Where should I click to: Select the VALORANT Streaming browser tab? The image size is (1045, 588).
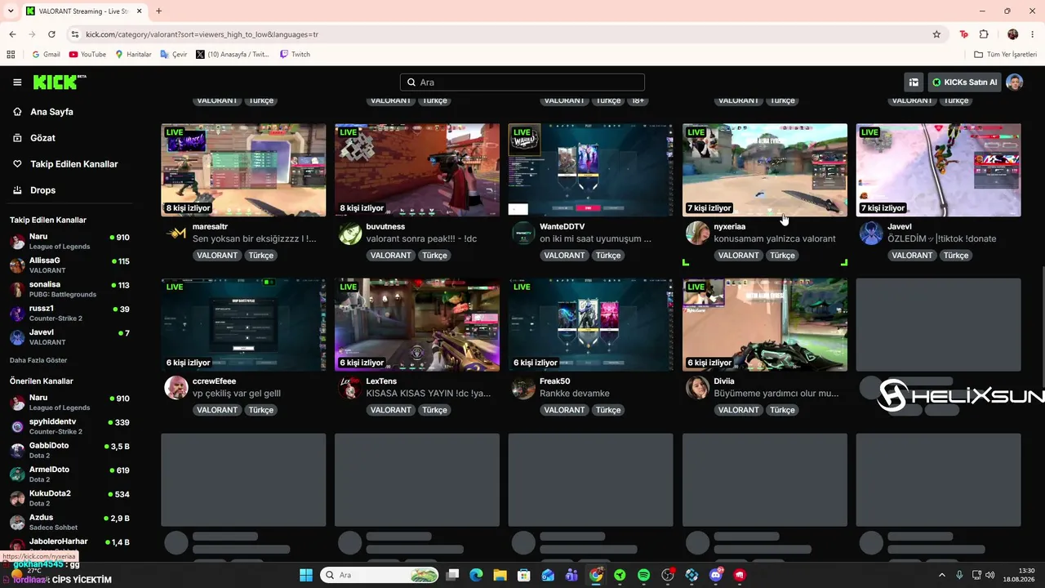(x=83, y=11)
